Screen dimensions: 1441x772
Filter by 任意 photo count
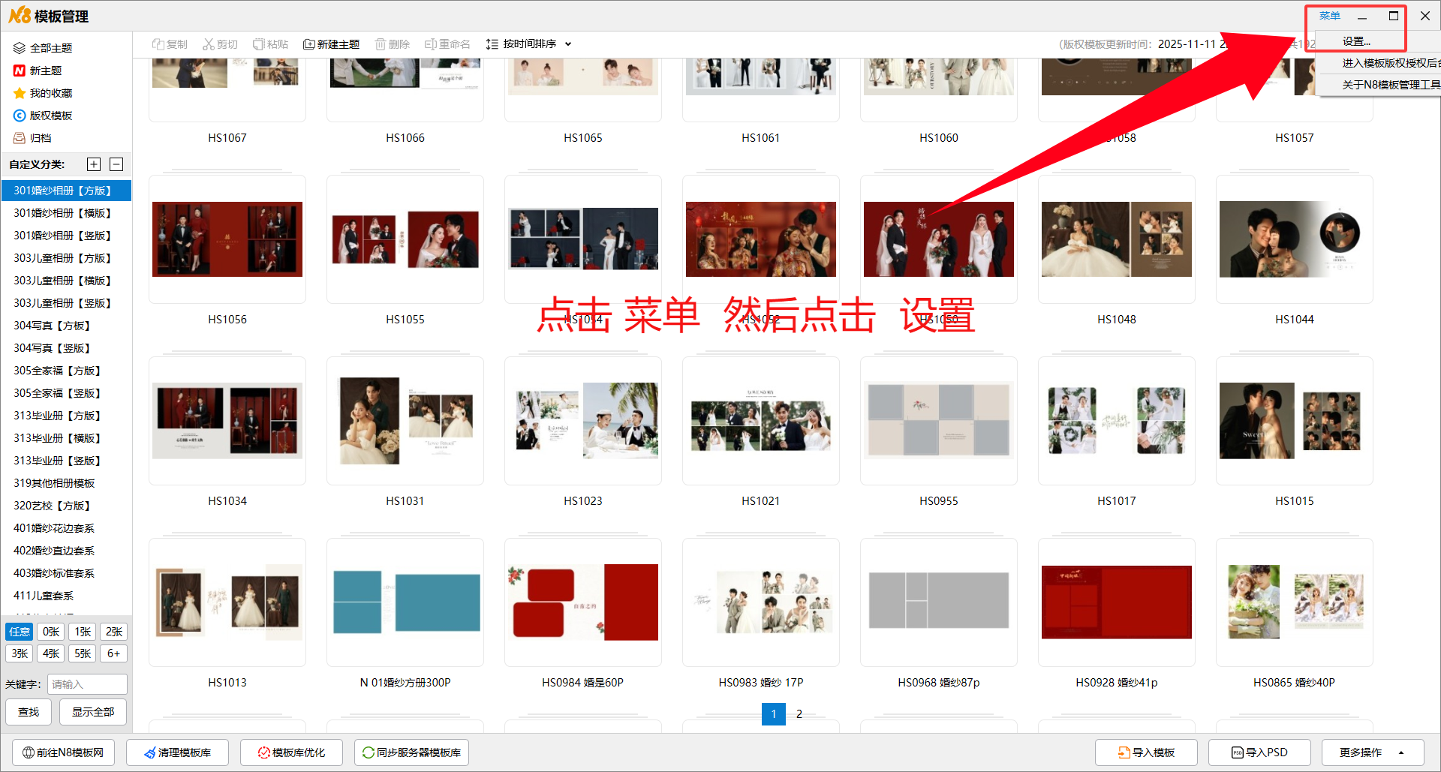[x=20, y=632]
